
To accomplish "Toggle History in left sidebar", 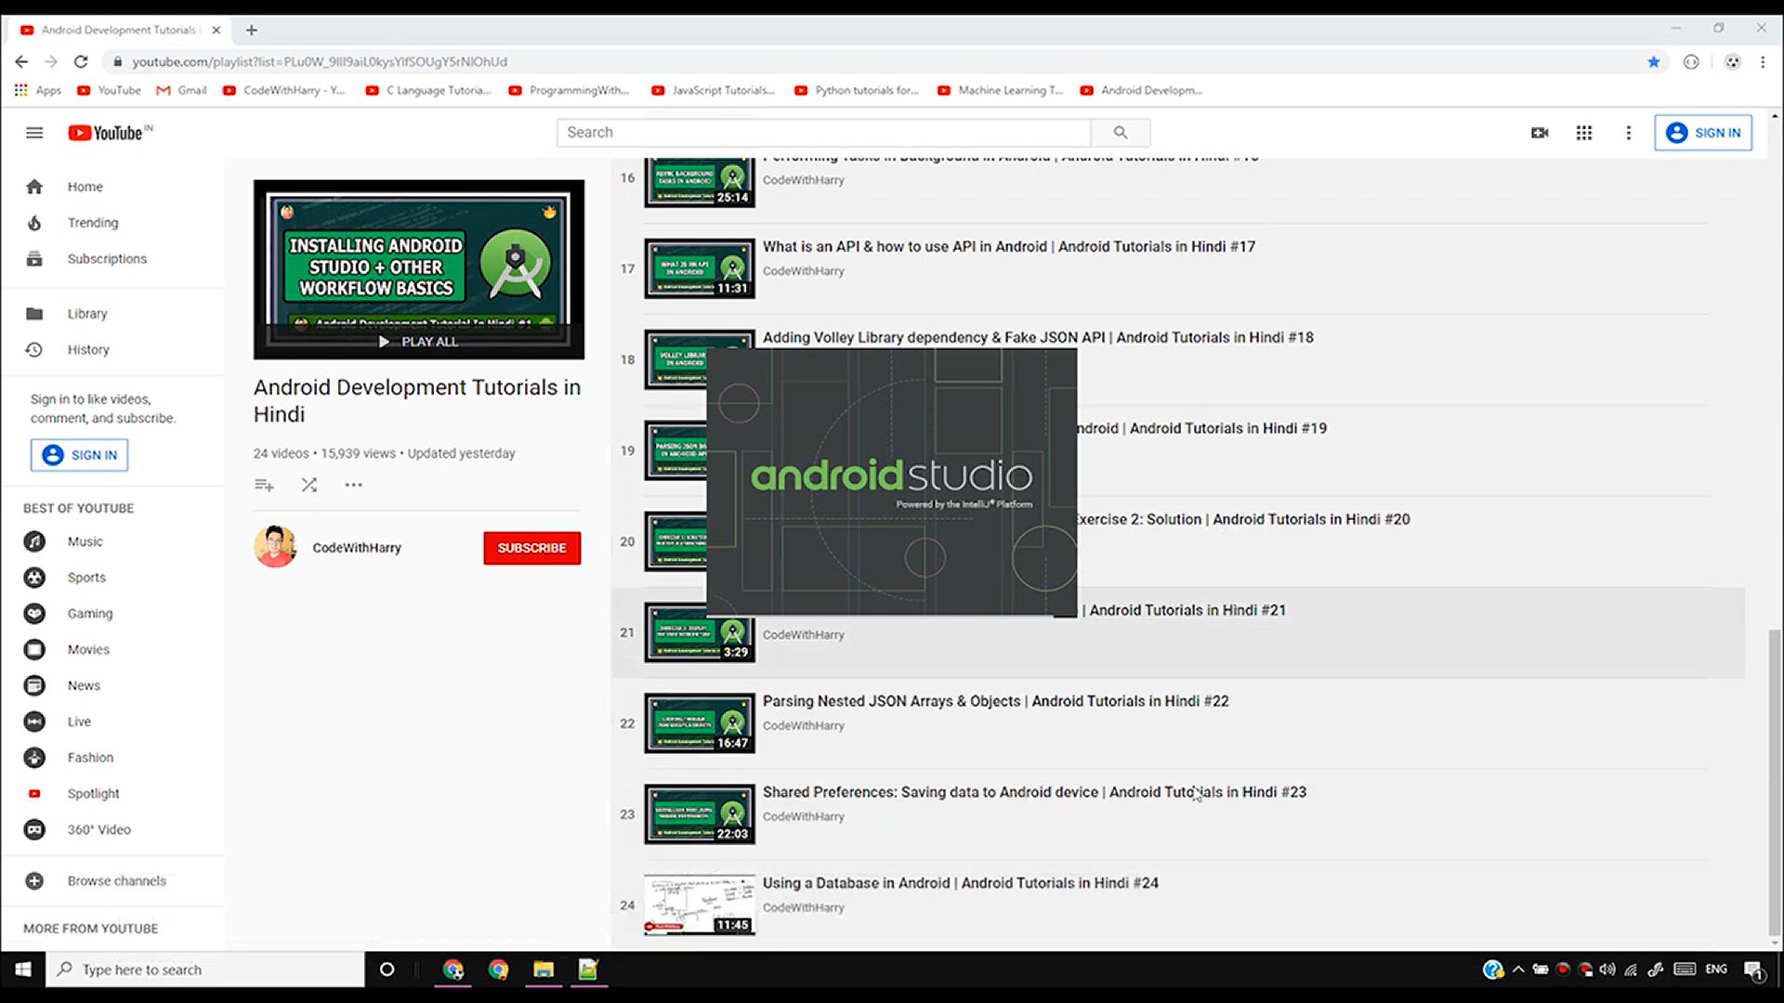I will (x=87, y=349).
